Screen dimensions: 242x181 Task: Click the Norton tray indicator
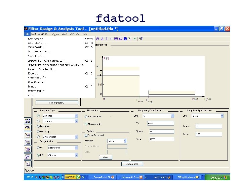72,177
